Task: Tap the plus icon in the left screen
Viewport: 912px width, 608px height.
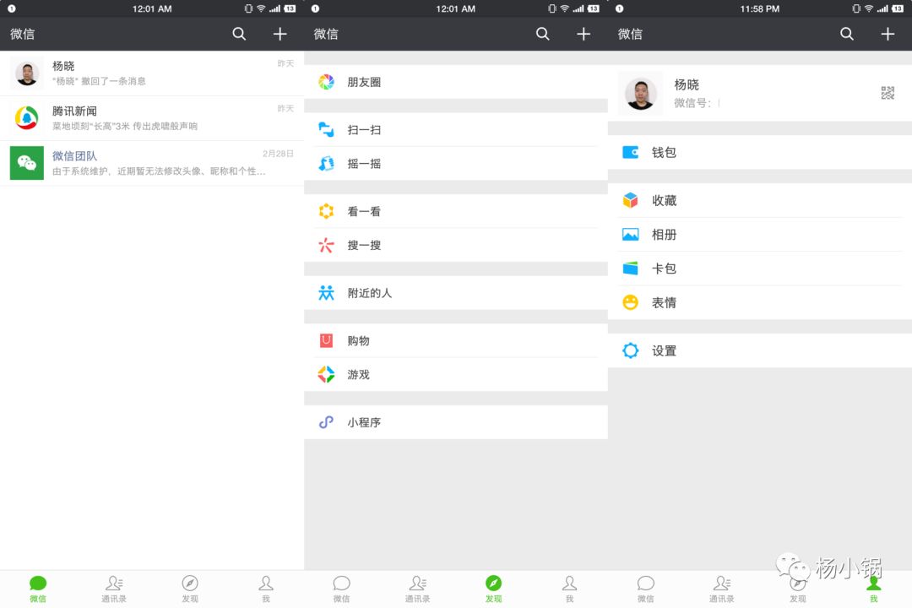Action: (280, 34)
